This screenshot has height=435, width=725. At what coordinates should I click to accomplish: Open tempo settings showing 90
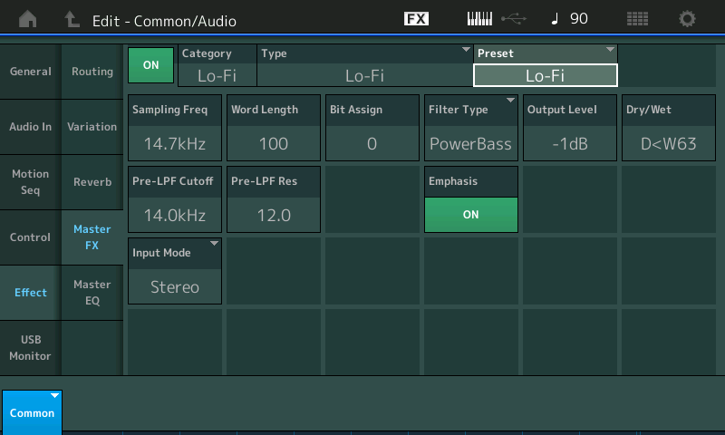pos(570,18)
